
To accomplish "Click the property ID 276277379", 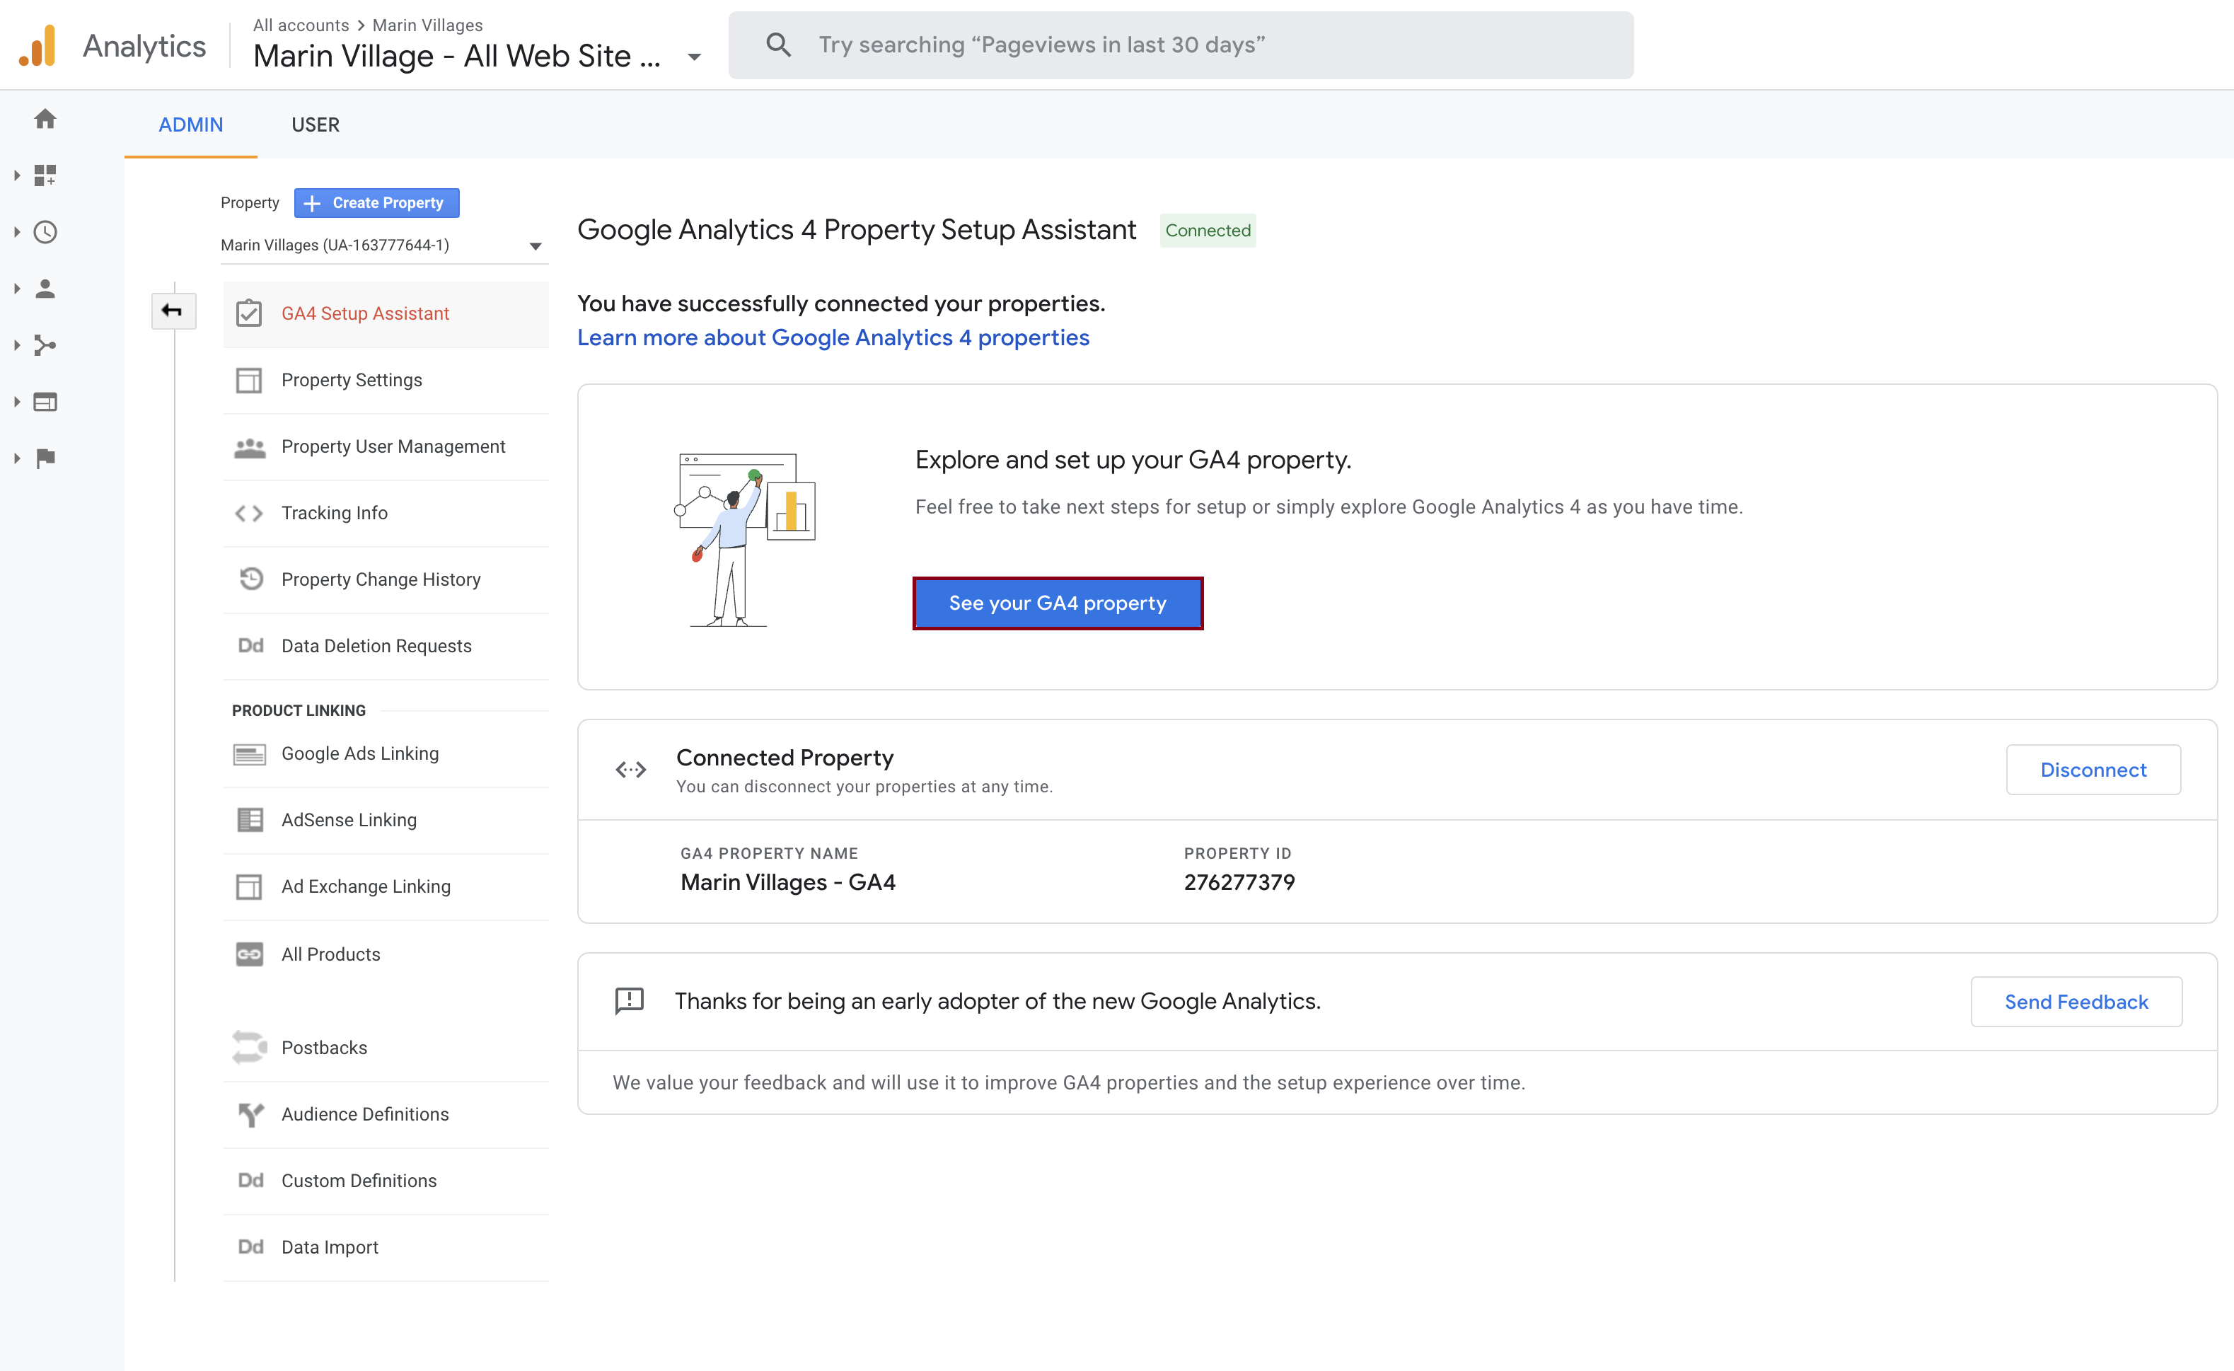I will pyautogui.click(x=1239, y=882).
